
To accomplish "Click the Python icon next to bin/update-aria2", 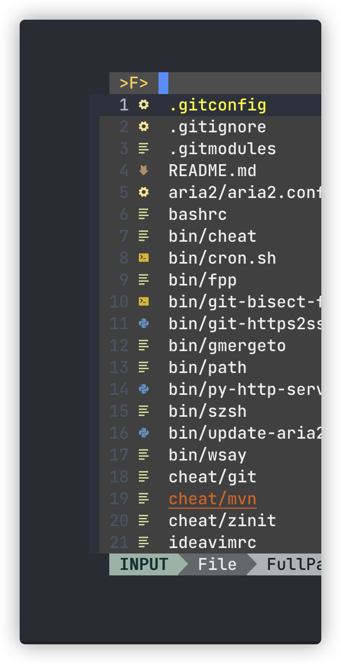I will pyautogui.click(x=143, y=433).
